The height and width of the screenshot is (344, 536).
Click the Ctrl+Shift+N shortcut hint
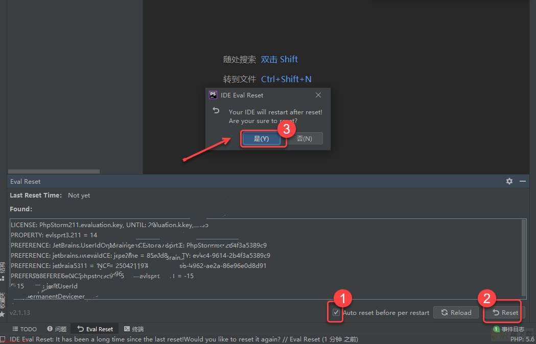[286, 79]
